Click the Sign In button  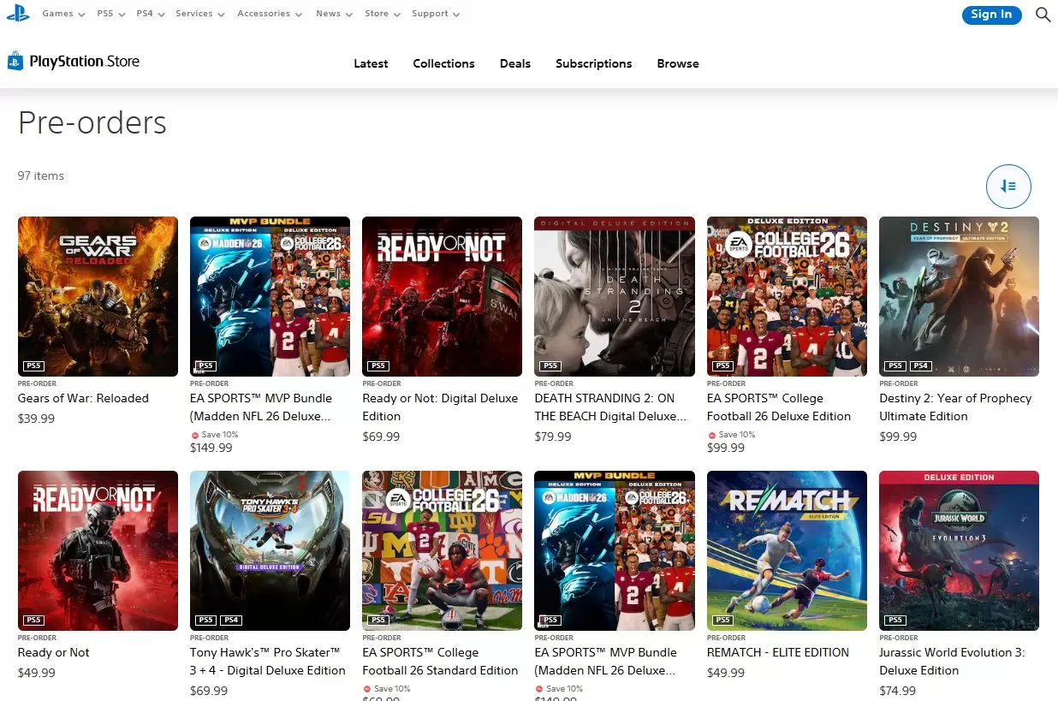point(991,15)
